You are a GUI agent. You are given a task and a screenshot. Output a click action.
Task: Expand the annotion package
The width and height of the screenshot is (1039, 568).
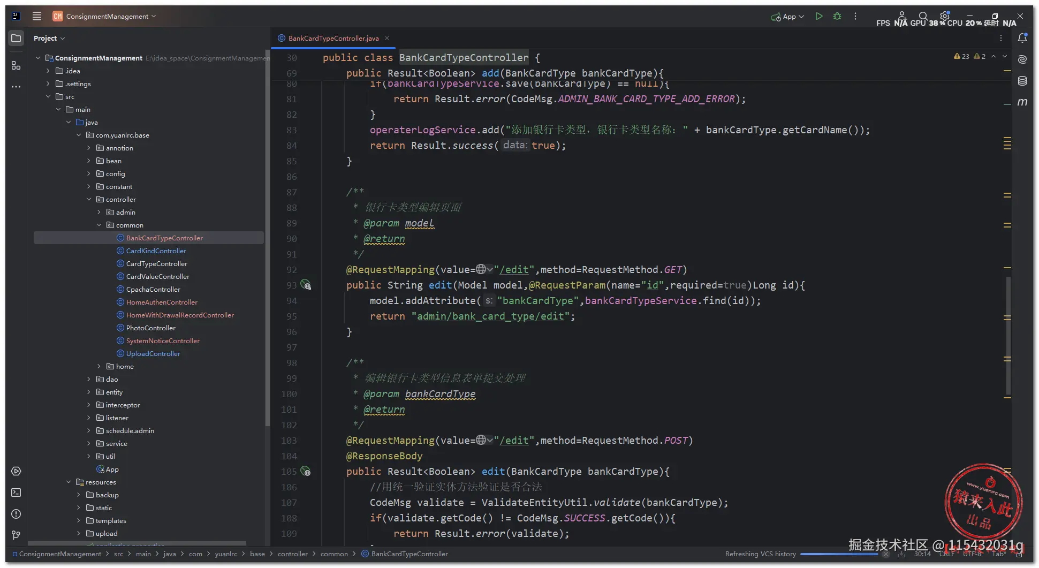89,148
